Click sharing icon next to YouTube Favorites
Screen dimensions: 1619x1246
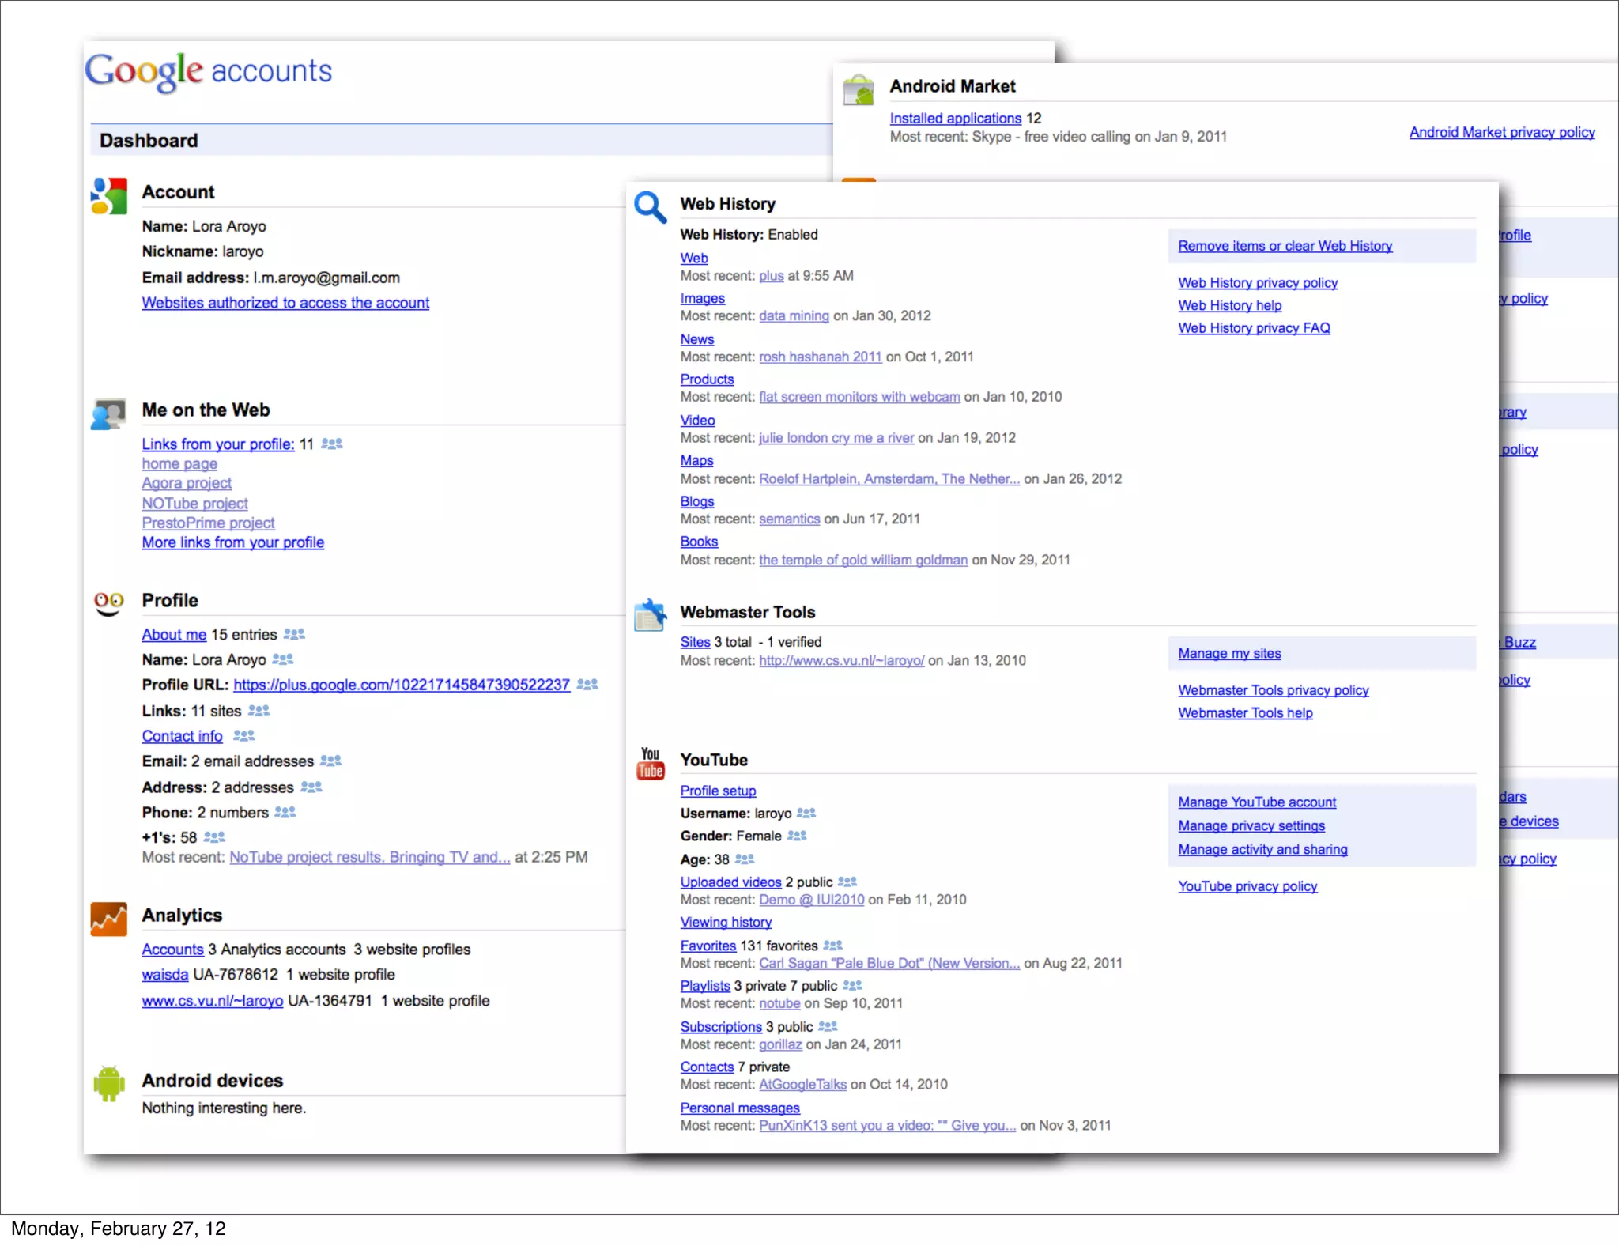click(x=833, y=946)
